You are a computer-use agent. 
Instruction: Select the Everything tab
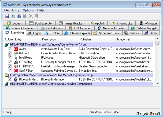coord(14,33)
